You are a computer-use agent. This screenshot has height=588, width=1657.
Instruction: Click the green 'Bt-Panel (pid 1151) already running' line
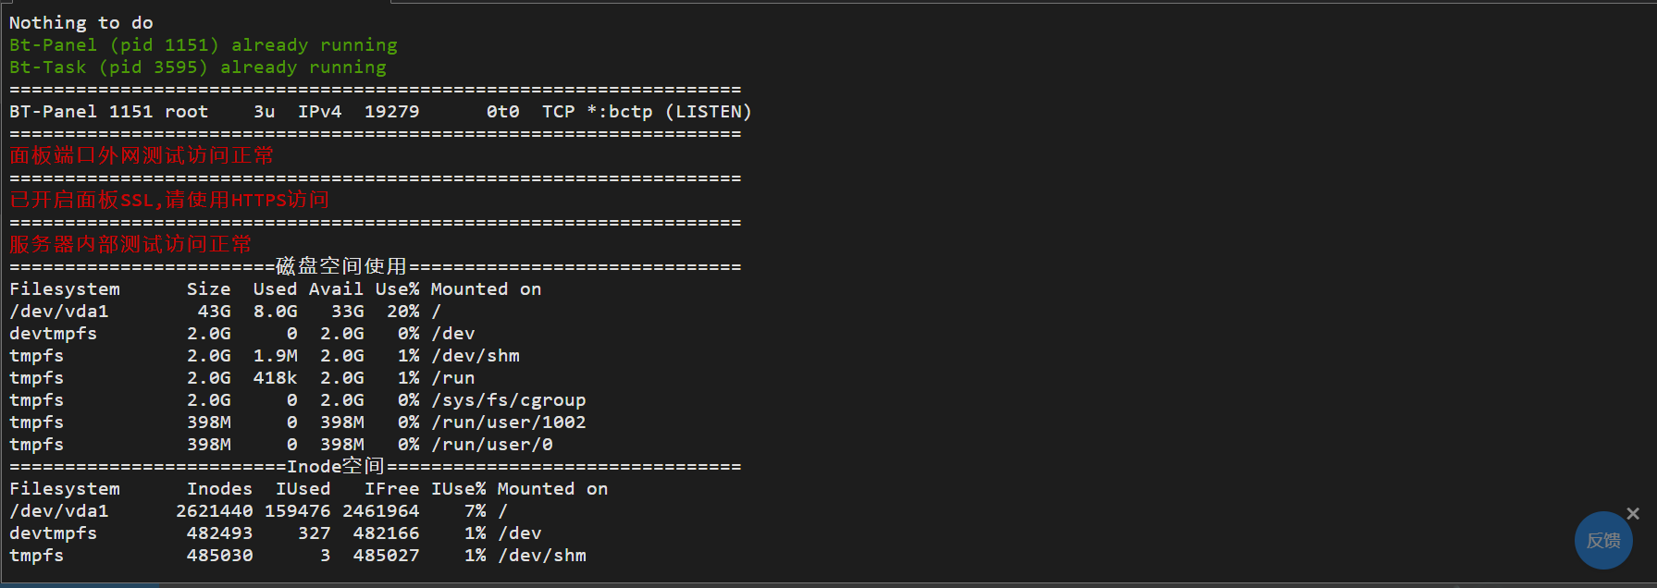(204, 45)
